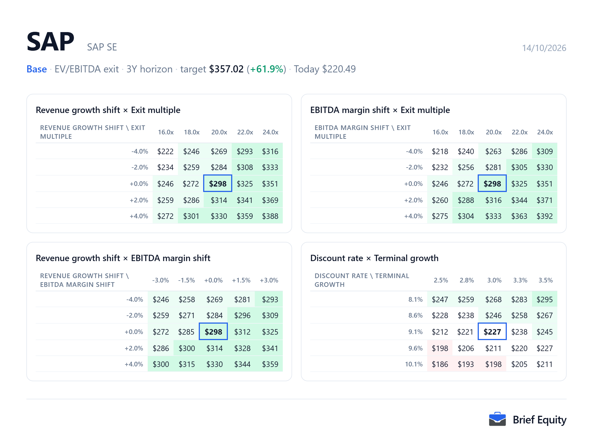593x441 pixels.
Task: Click the $301 cell in the first table
Action: 191,216
